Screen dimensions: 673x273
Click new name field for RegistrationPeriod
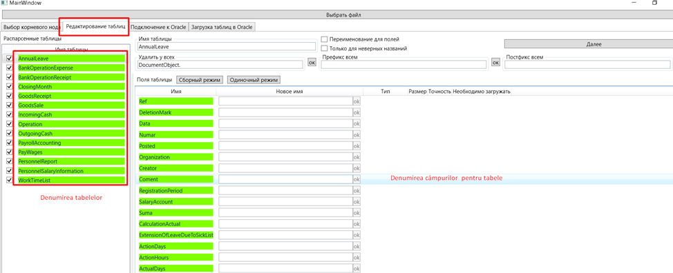(x=285, y=190)
